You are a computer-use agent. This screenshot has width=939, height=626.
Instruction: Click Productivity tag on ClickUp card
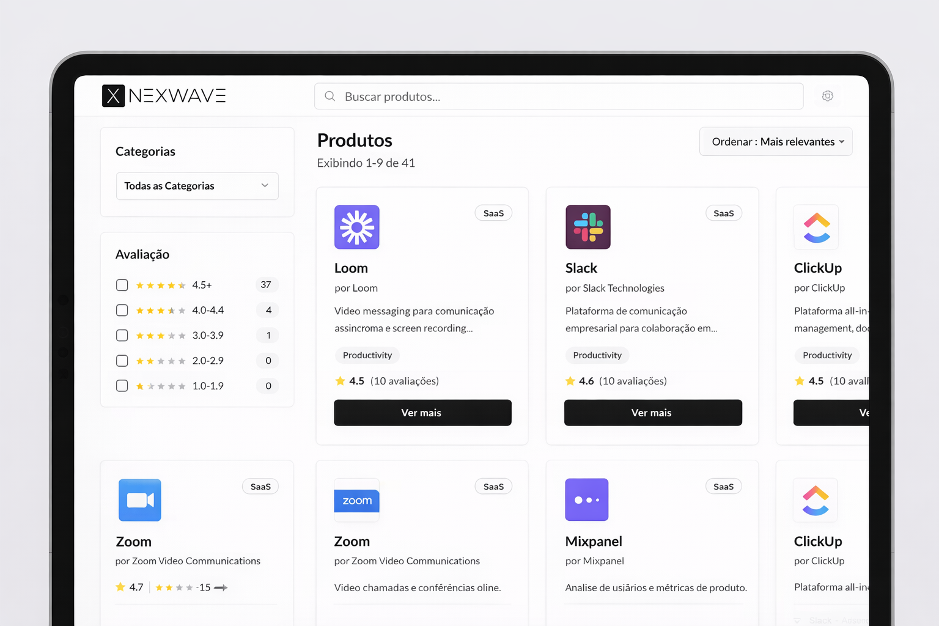click(x=827, y=355)
